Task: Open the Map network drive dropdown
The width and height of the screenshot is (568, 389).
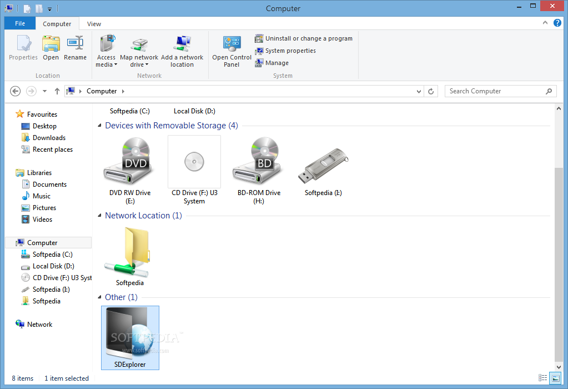Action: (139, 51)
